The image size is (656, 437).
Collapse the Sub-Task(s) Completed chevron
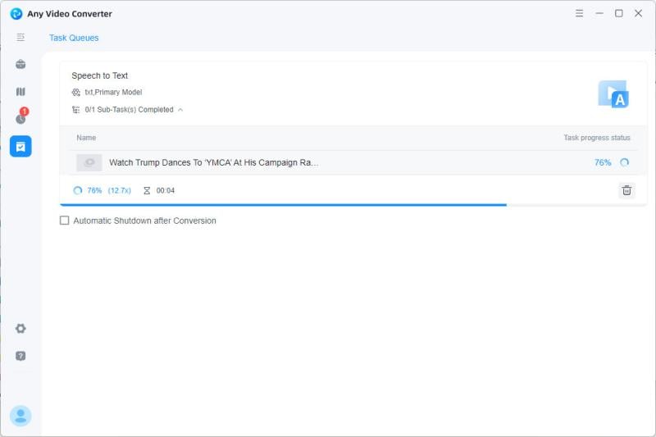[x=180, y=110]
